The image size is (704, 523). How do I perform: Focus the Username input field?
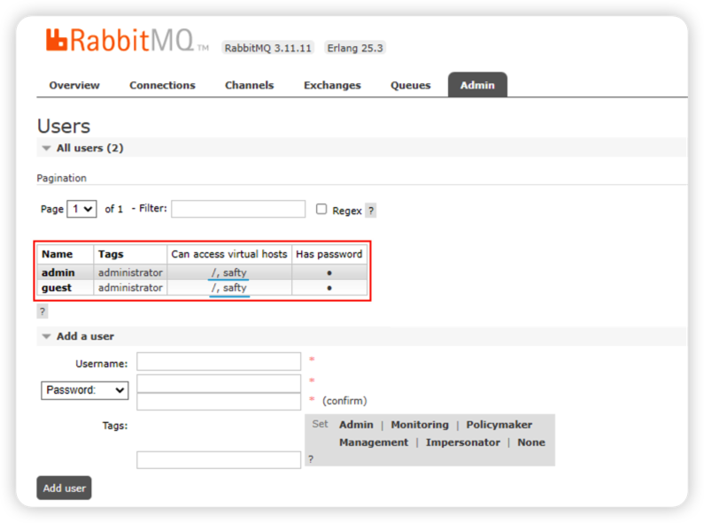tap(219, 362)
